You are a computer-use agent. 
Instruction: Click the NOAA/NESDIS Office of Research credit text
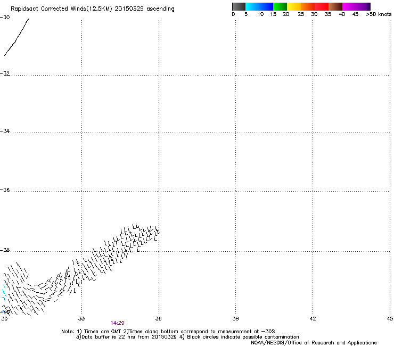point(314,343)
